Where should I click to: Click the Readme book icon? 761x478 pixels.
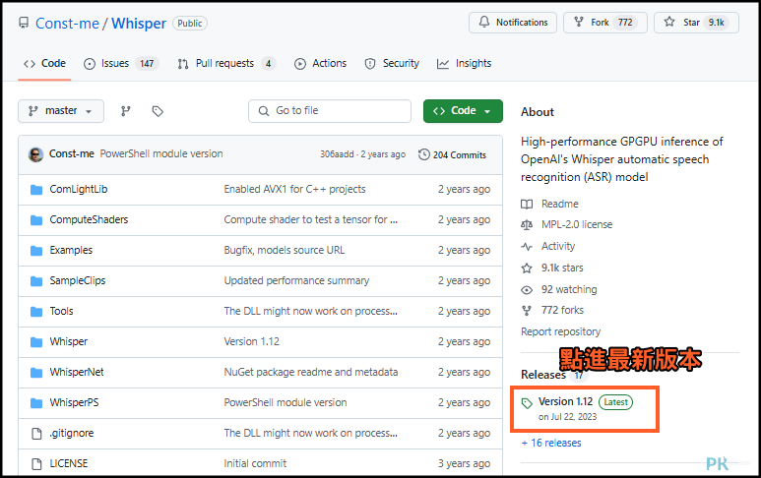527,205
